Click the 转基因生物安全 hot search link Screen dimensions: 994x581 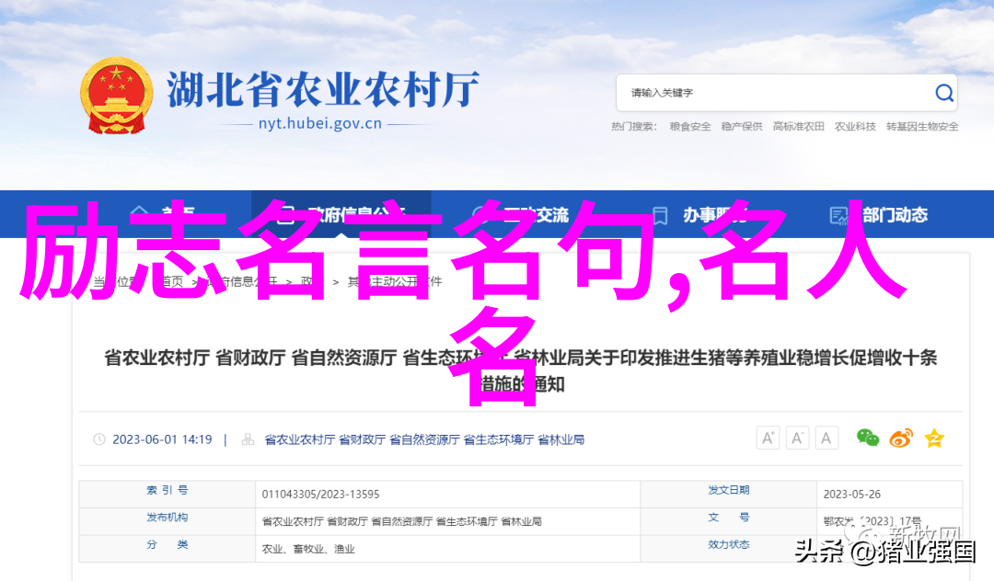point(922,127)
